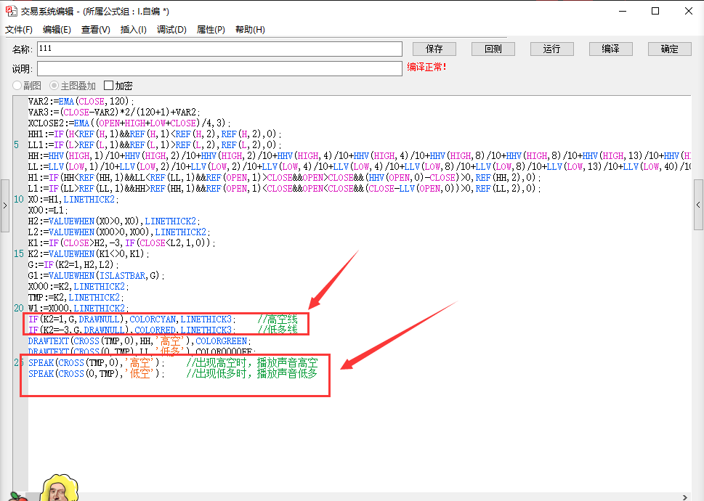Screen dimensions: 704x501
Task: Close the formula editor window
Action: coord(688,11)
